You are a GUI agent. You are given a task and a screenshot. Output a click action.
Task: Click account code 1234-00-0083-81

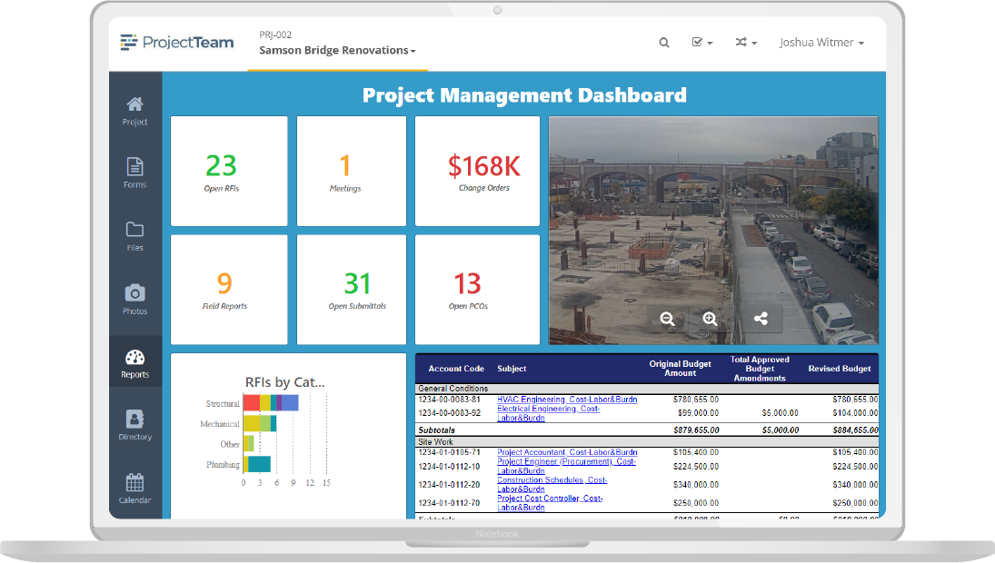point(449,400)
